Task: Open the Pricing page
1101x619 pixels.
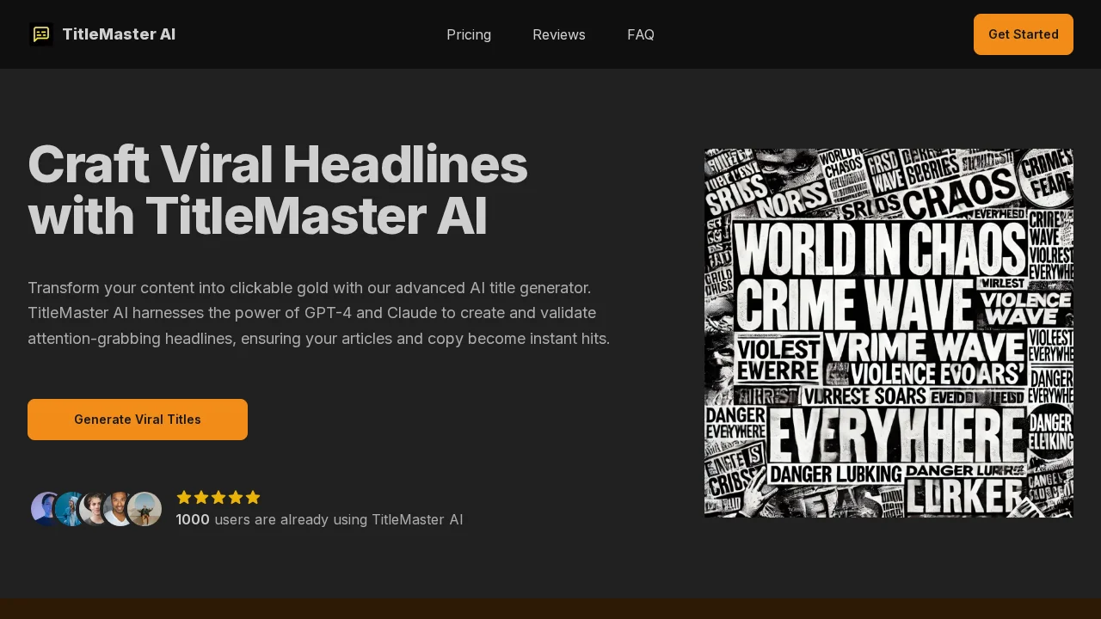Action: tap(469, 34)
